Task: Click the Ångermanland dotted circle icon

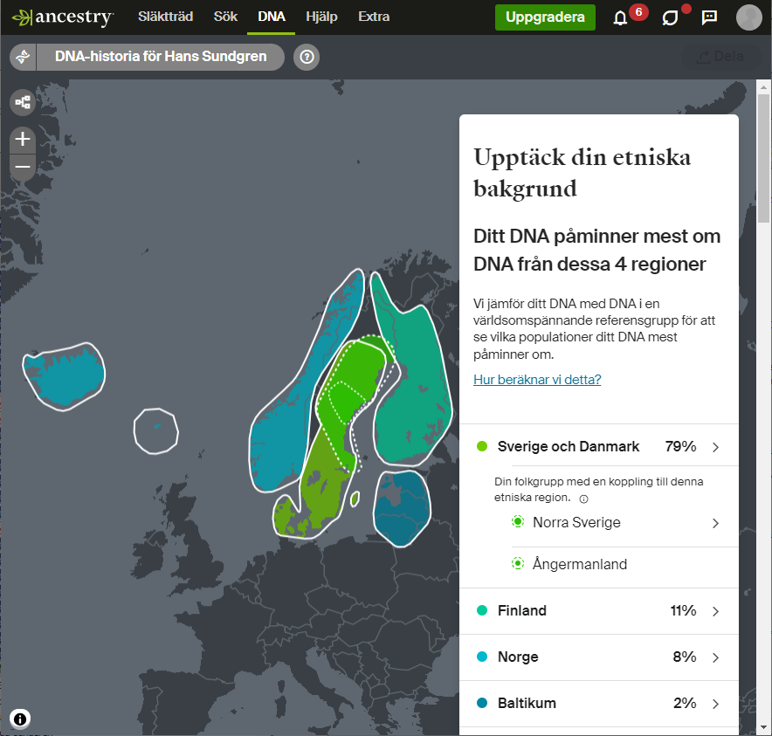Action: (518, 563)
